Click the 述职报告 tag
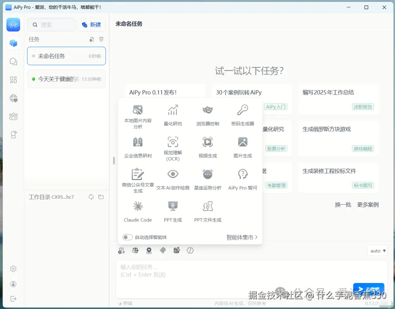 click(x=363, y=107)
